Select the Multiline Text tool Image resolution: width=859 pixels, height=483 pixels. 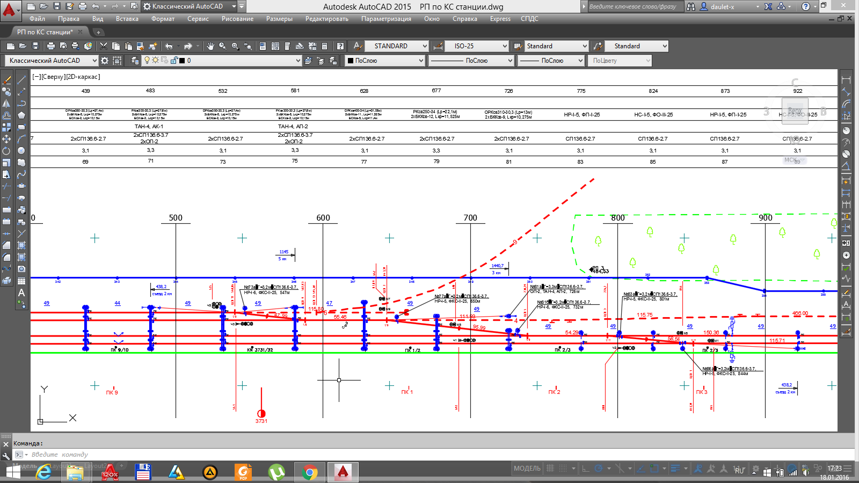[x=21, y=292]
